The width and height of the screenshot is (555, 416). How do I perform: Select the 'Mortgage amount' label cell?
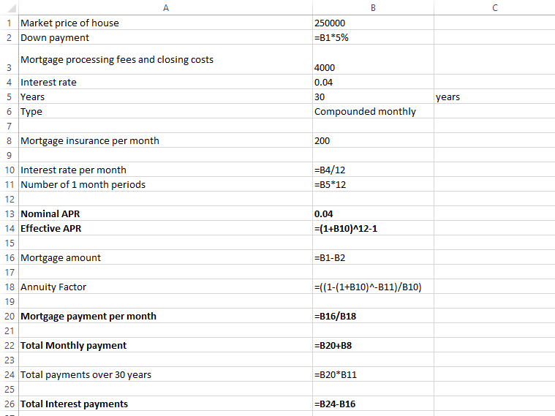166,257
